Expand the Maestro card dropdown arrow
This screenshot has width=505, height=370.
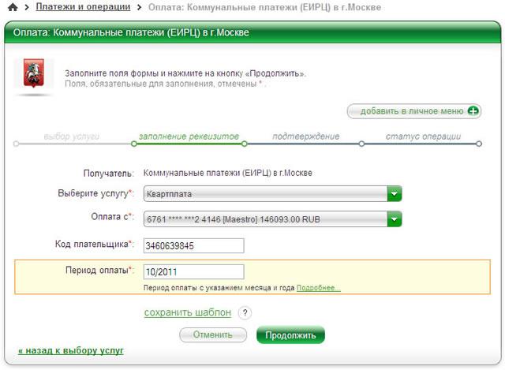pos(395,219)
